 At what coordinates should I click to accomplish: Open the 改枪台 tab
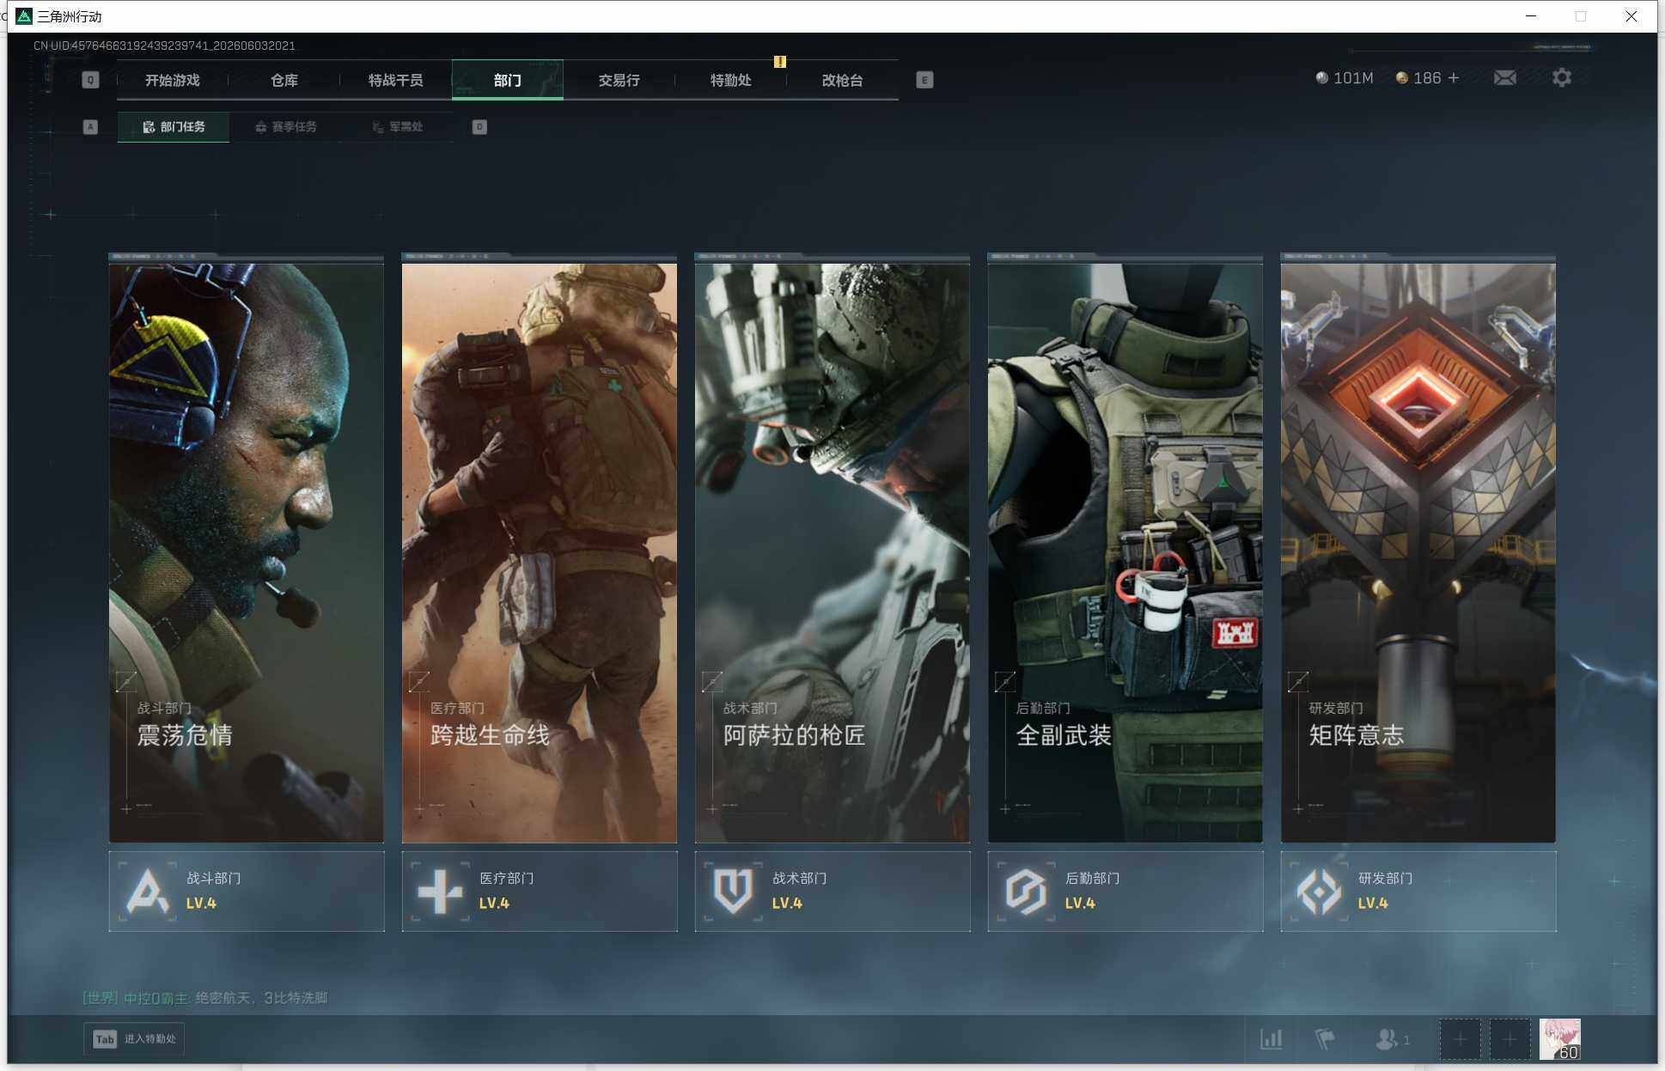[x=843, y=80]
